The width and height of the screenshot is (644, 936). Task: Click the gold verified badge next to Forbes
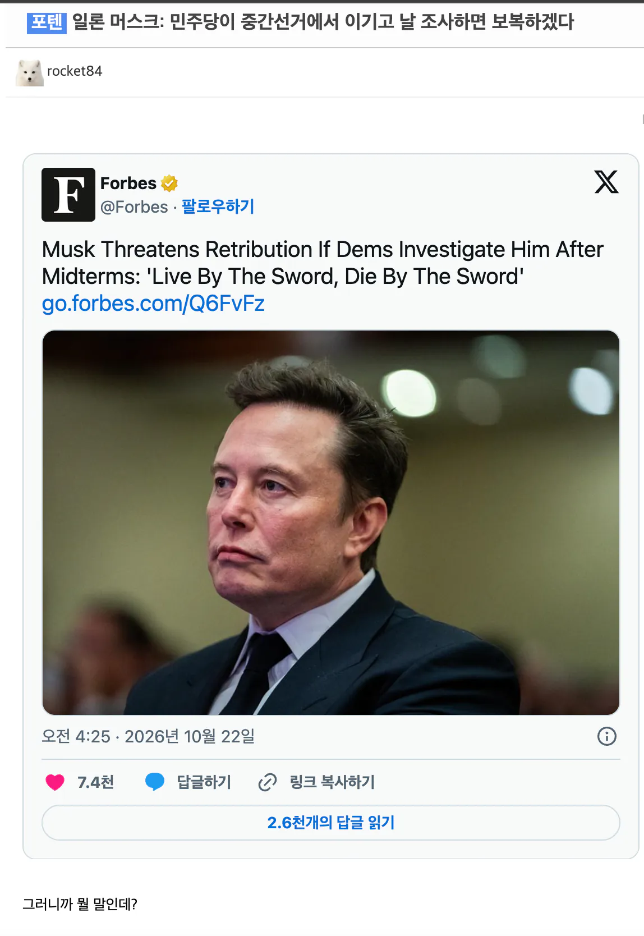pos(169,183)
